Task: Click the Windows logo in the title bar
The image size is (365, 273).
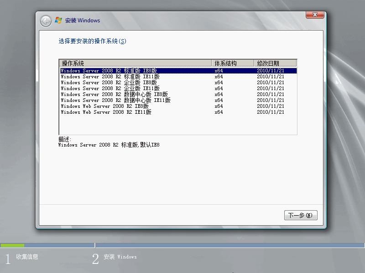Action: 58,20
